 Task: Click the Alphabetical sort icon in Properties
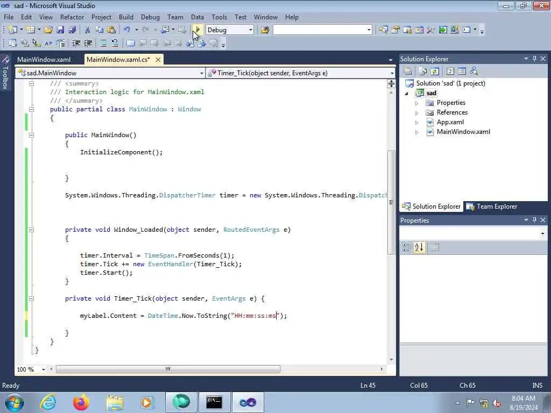(x=419, y=247)
